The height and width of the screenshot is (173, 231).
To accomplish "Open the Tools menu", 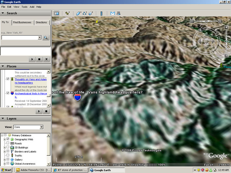I will [x=24, y=7].
